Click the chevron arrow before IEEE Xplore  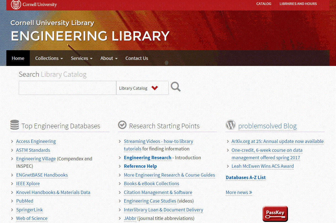tap(12, 184)
